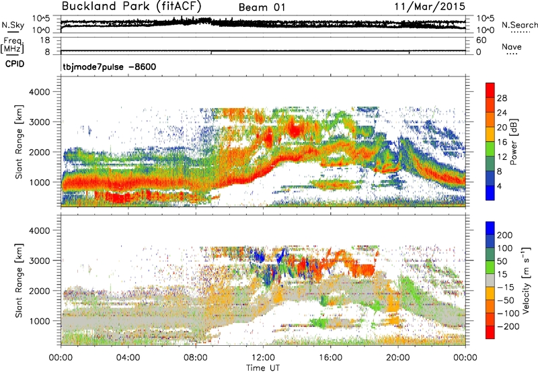Click the "Velocity [m s-1]" colorbar title
Viewport: 538px width, 372px height.
pyautogui.click(x=526, y=280)
